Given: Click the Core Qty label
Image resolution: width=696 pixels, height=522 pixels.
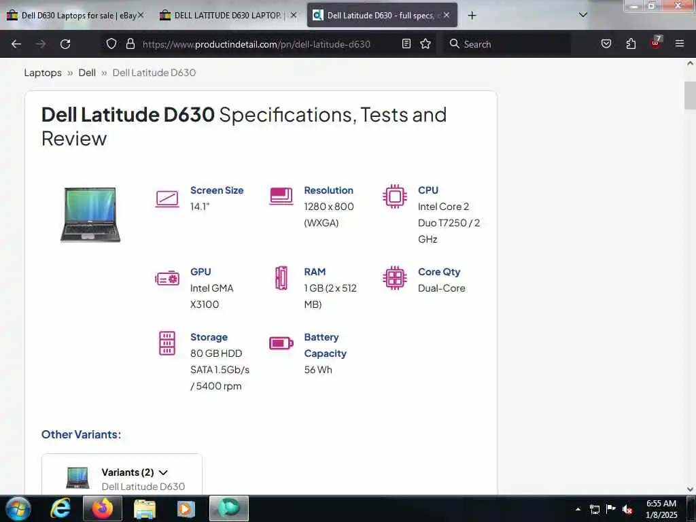Looking at the screenshot, I should pyautogui.click(x=439, y=272).
